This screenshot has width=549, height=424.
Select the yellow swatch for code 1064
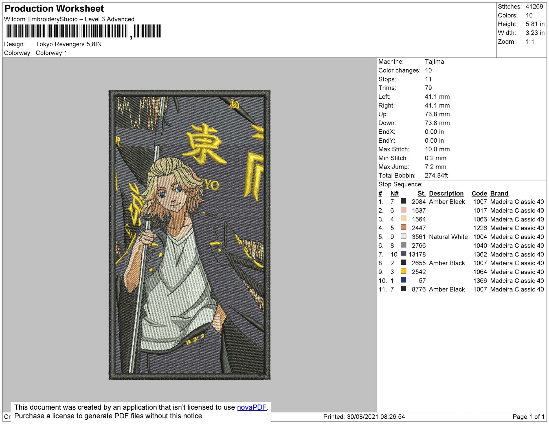(x=403, y=271)
